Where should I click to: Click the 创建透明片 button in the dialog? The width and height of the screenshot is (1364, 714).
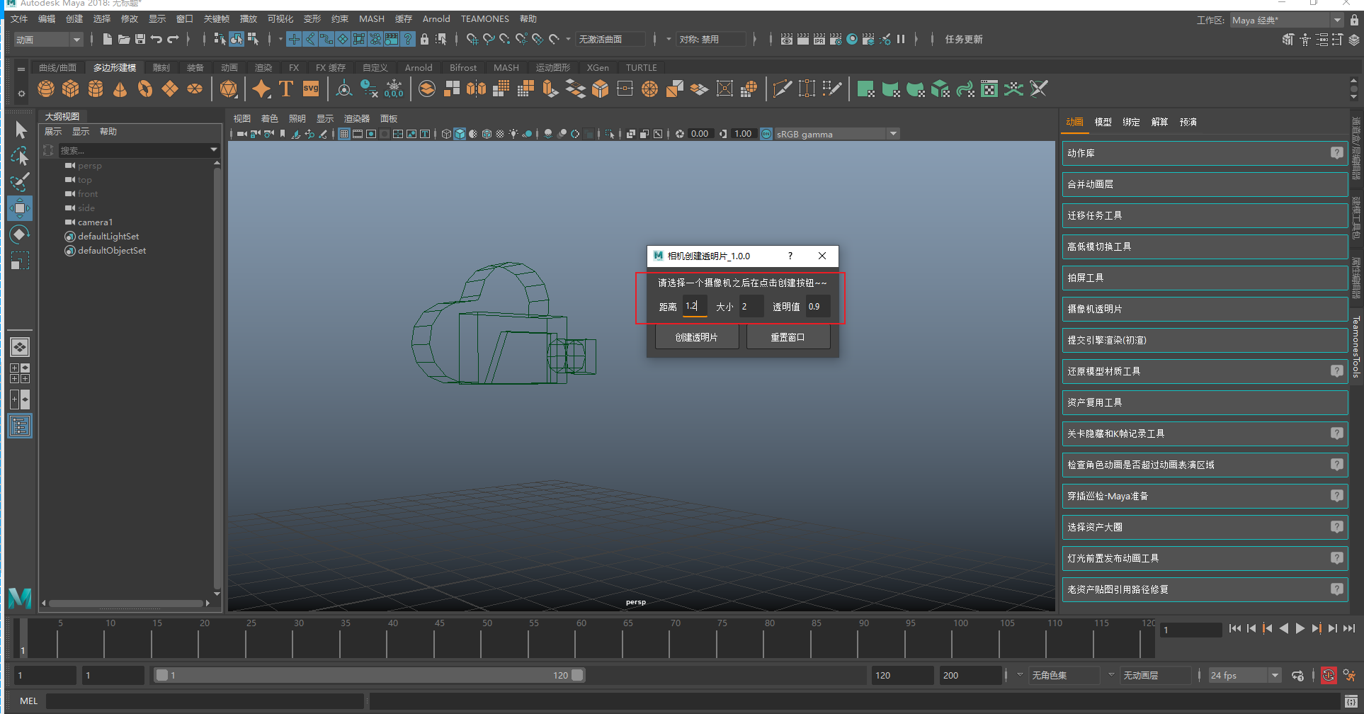[696, 337]
